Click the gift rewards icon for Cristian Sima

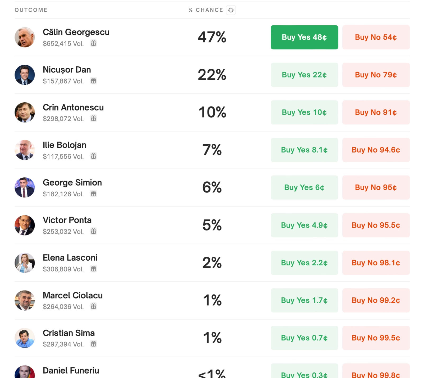click(94, 344)
